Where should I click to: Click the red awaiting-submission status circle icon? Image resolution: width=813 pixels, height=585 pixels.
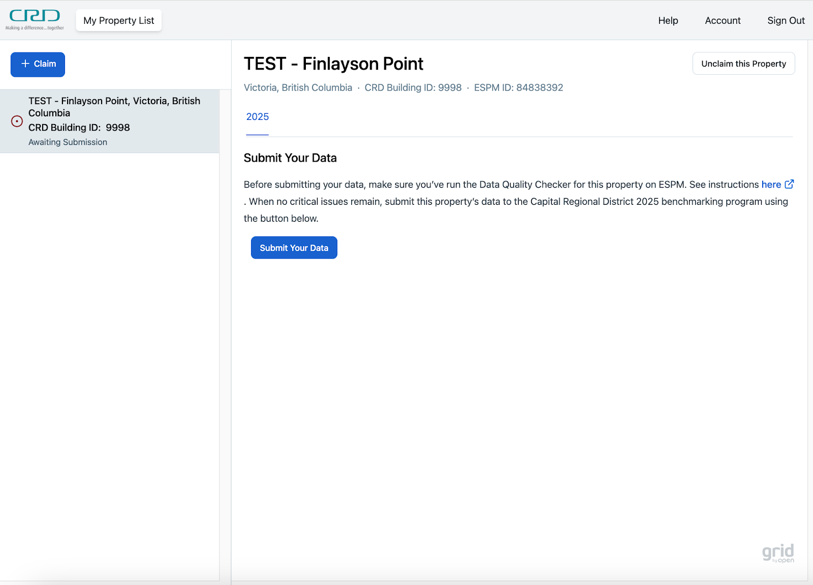[x=17, y=121]
